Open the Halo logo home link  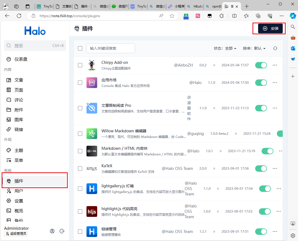pyautogui.click(x=35, y=31)
